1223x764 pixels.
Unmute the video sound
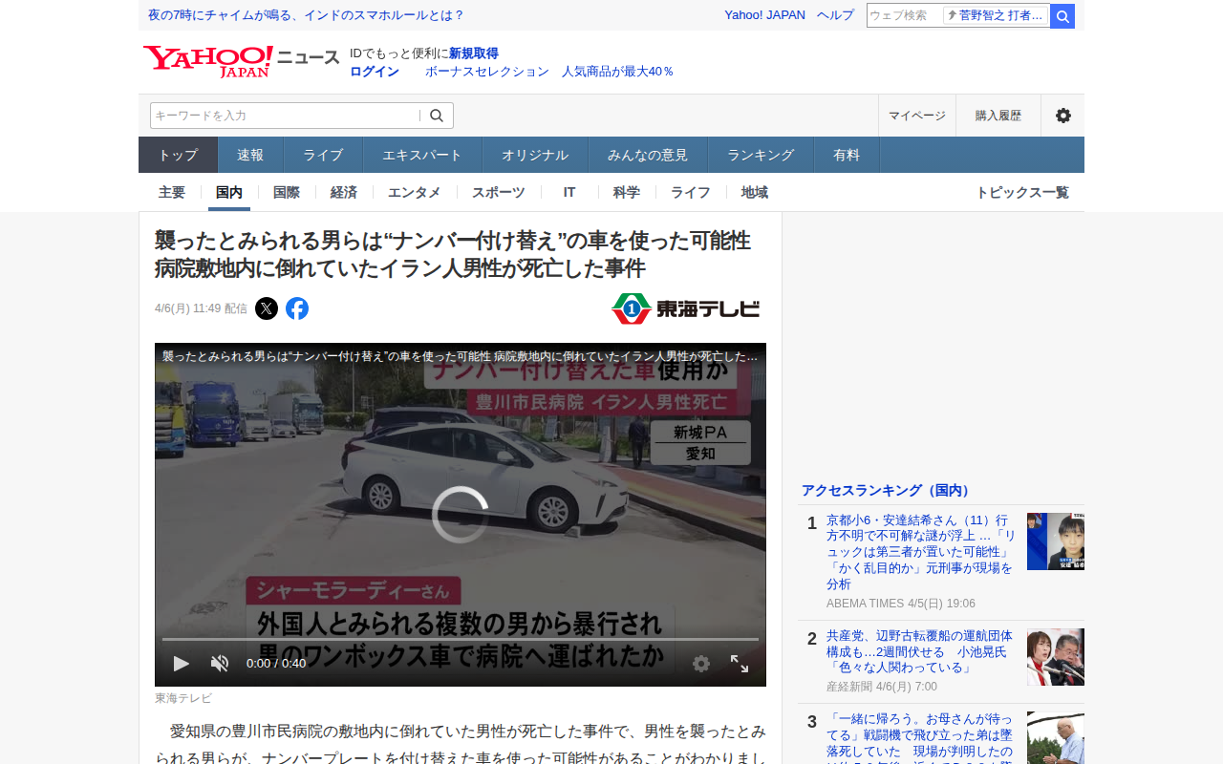pyautogui.click(x=220, y=663)
